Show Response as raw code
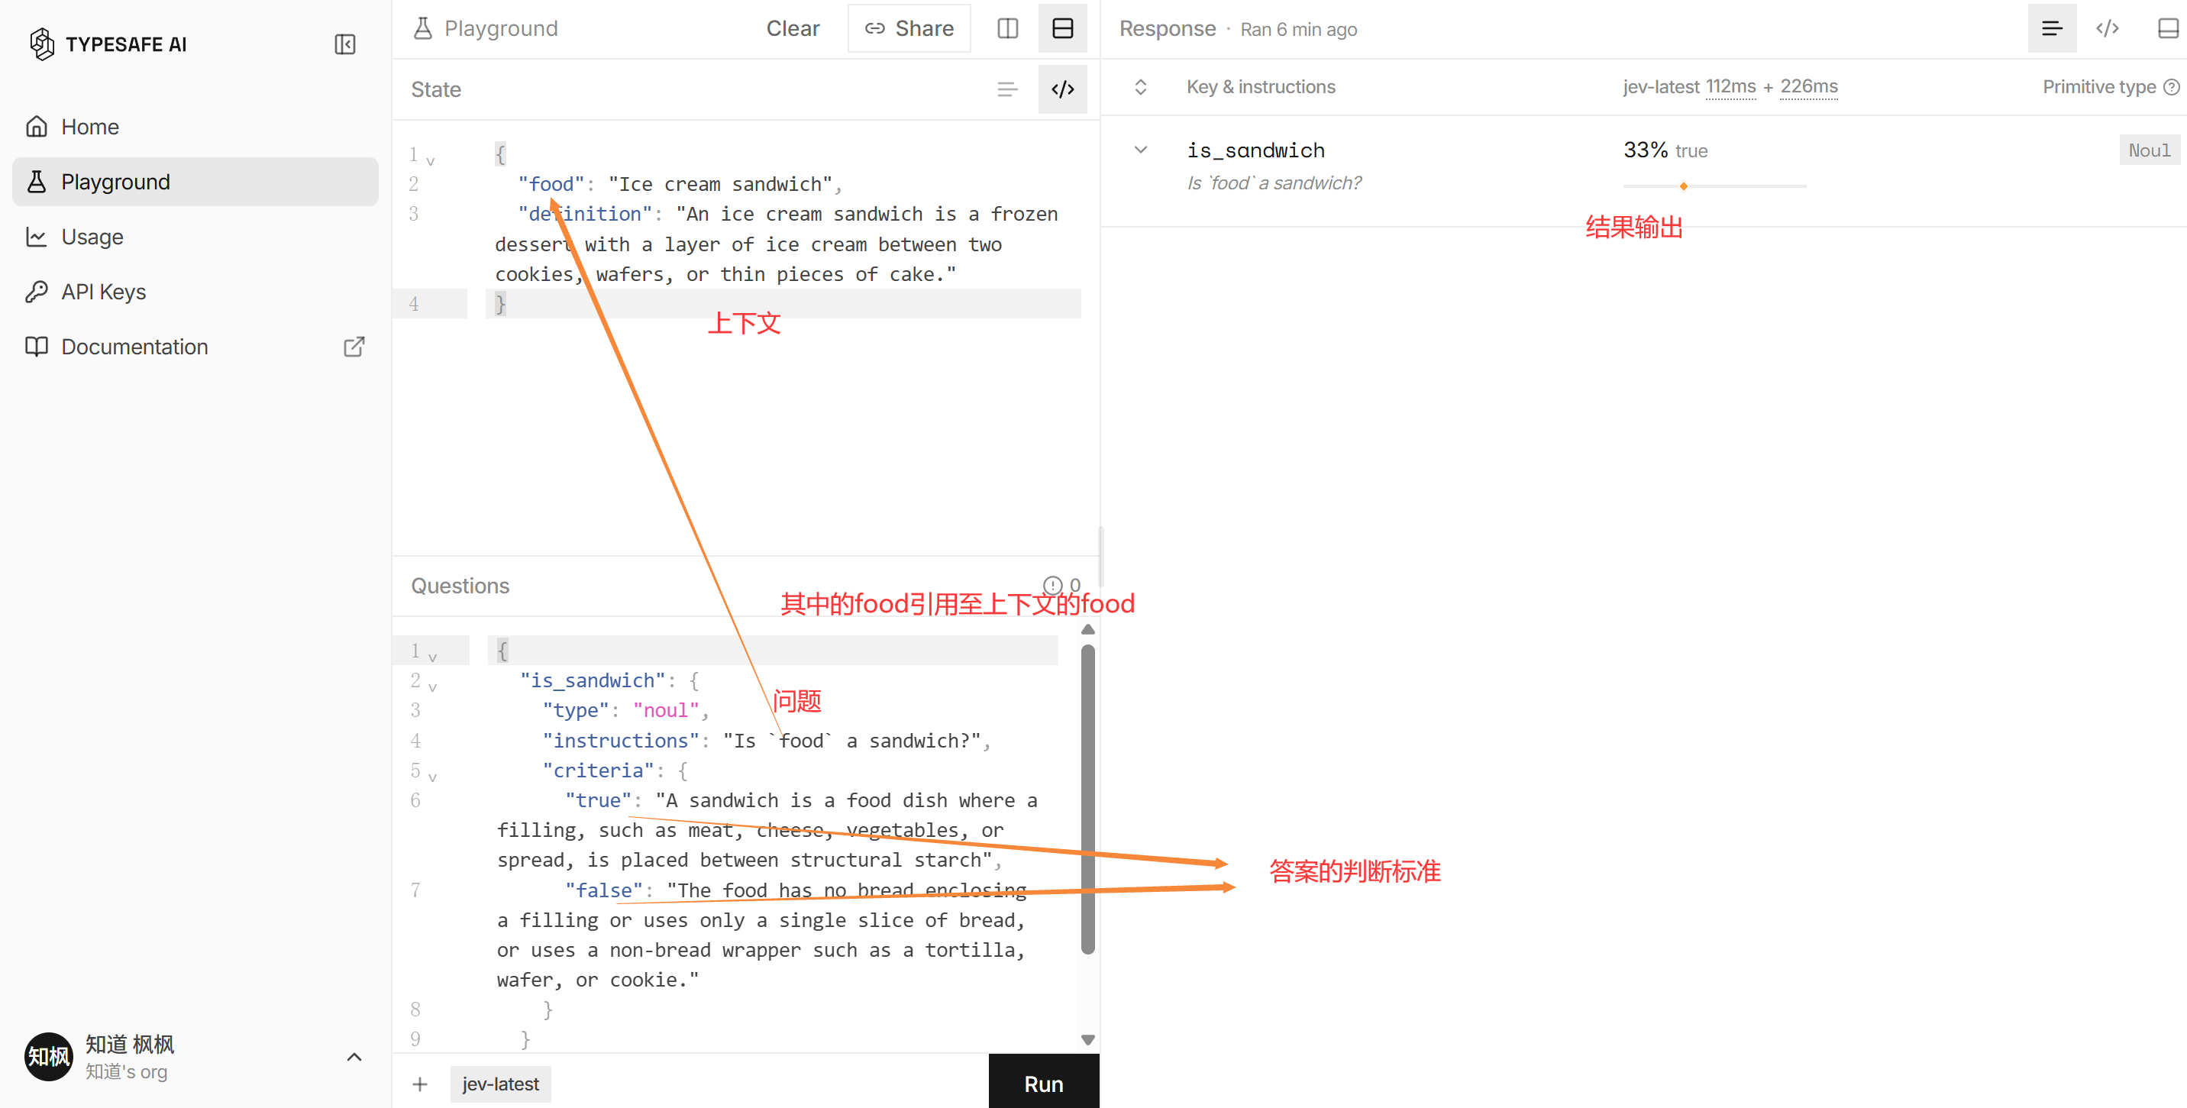Screen dimensions: 2187x1108 click(x=2107, y=29)
